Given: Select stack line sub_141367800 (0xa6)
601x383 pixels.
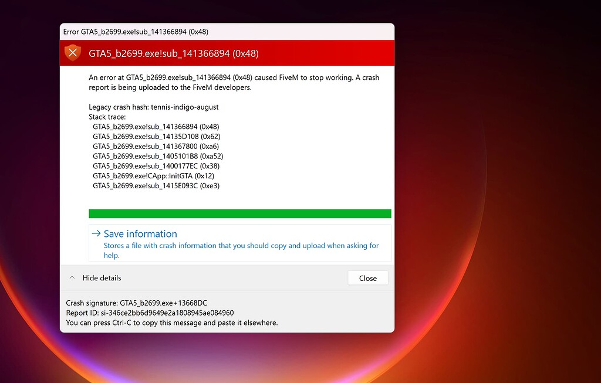Looking at the screenshot, I should coord(156,146).
